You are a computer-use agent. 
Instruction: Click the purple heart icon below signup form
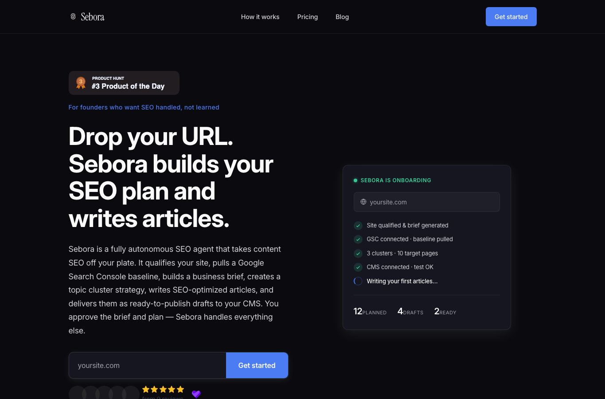(196, 394)
